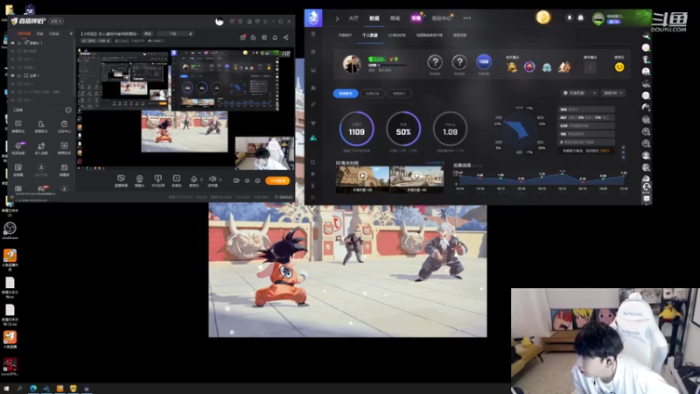
Task: Open the streaming app settings gear
Action: click(x=257, y=180)
